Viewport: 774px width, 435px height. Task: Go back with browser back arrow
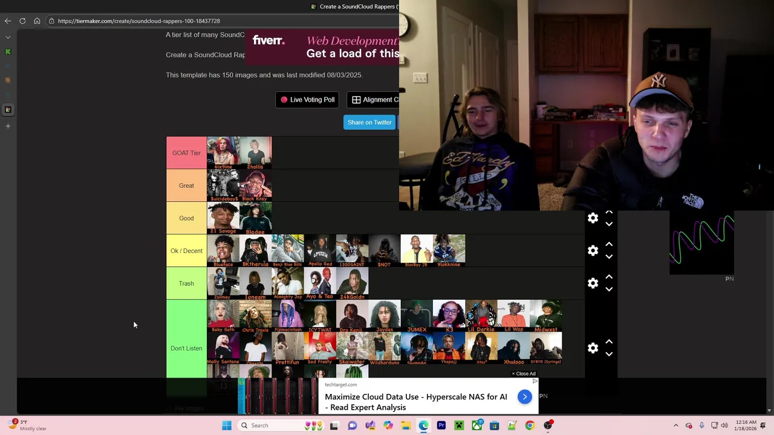[x=8, y=21]
